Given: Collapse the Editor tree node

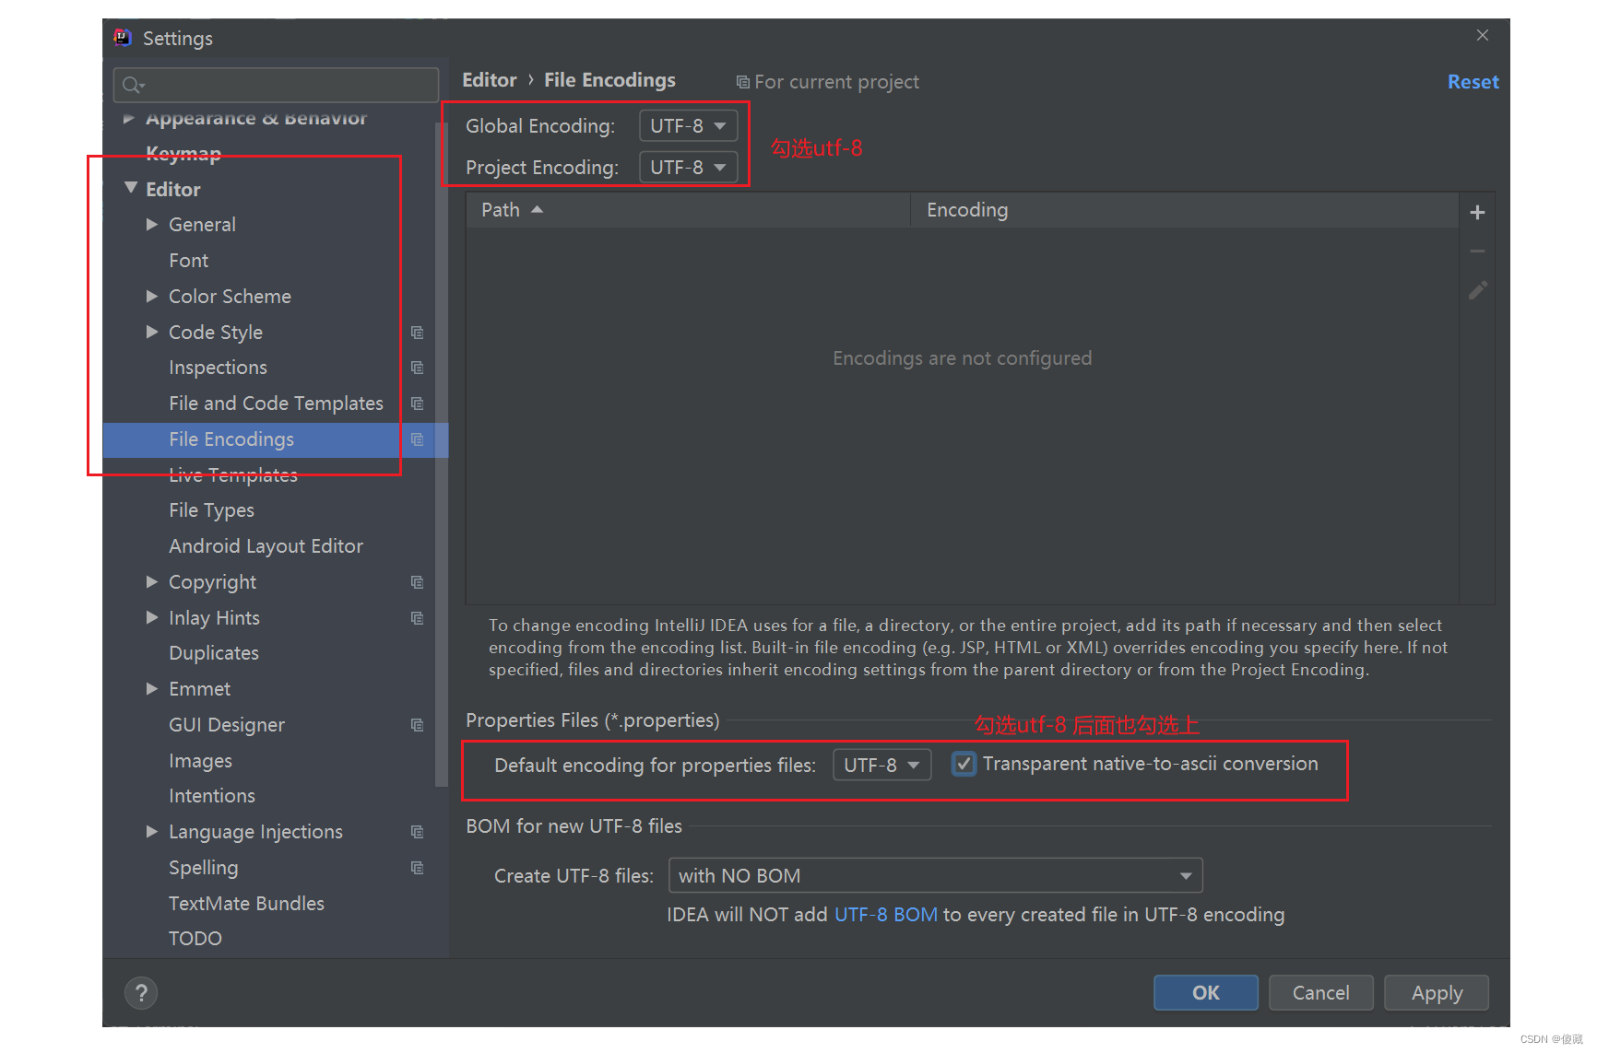Looking at the screenshot, I should coord(130,188).
